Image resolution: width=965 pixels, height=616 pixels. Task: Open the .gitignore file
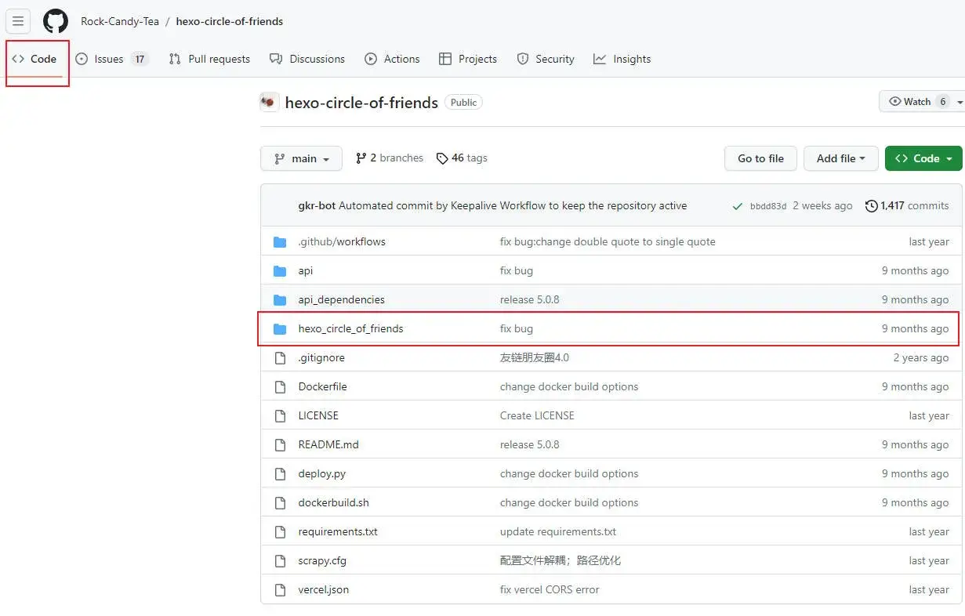click(321, 358)
